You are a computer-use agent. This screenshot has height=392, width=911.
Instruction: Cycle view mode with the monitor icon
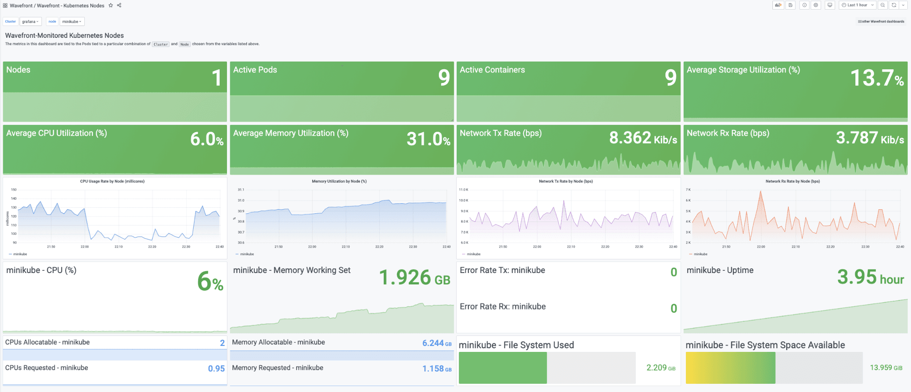[830, 5]
